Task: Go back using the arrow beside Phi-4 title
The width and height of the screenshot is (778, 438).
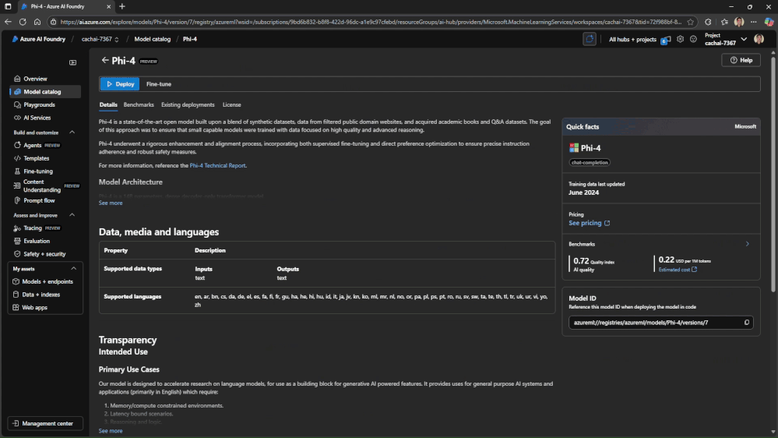Action: (x=104, y=60)
